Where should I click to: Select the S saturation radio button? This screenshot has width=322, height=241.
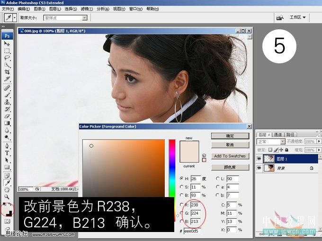(x=182, y=187)
